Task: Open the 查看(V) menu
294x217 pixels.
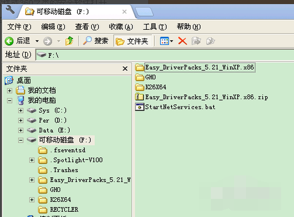Action: [87, 27]
